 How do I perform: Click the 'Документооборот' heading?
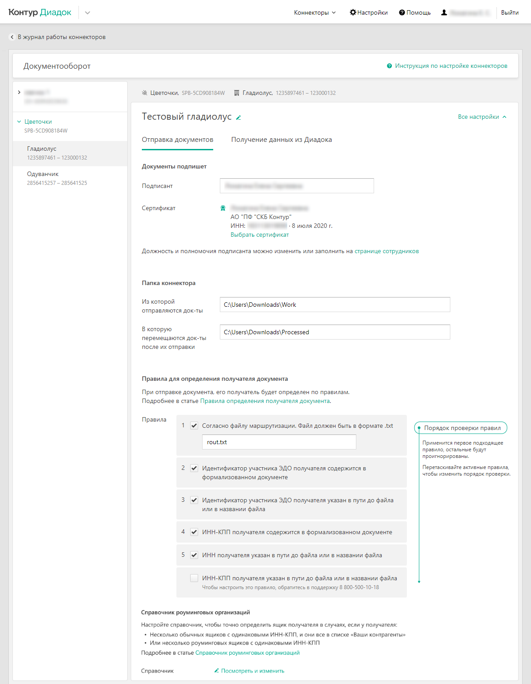[57, 66]
